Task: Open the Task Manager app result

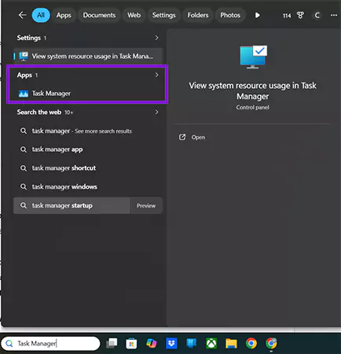Action: [x=87, y=94]
